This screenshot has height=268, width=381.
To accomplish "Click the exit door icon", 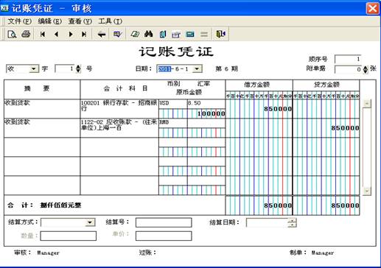I will pos(220,34).
